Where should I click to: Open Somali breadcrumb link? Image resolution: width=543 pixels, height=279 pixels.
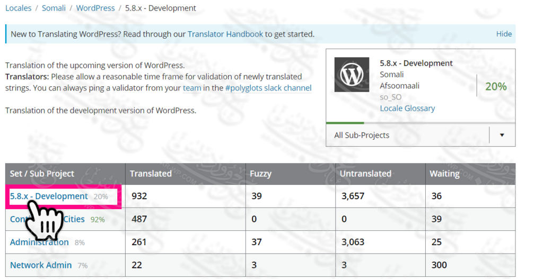54,8
